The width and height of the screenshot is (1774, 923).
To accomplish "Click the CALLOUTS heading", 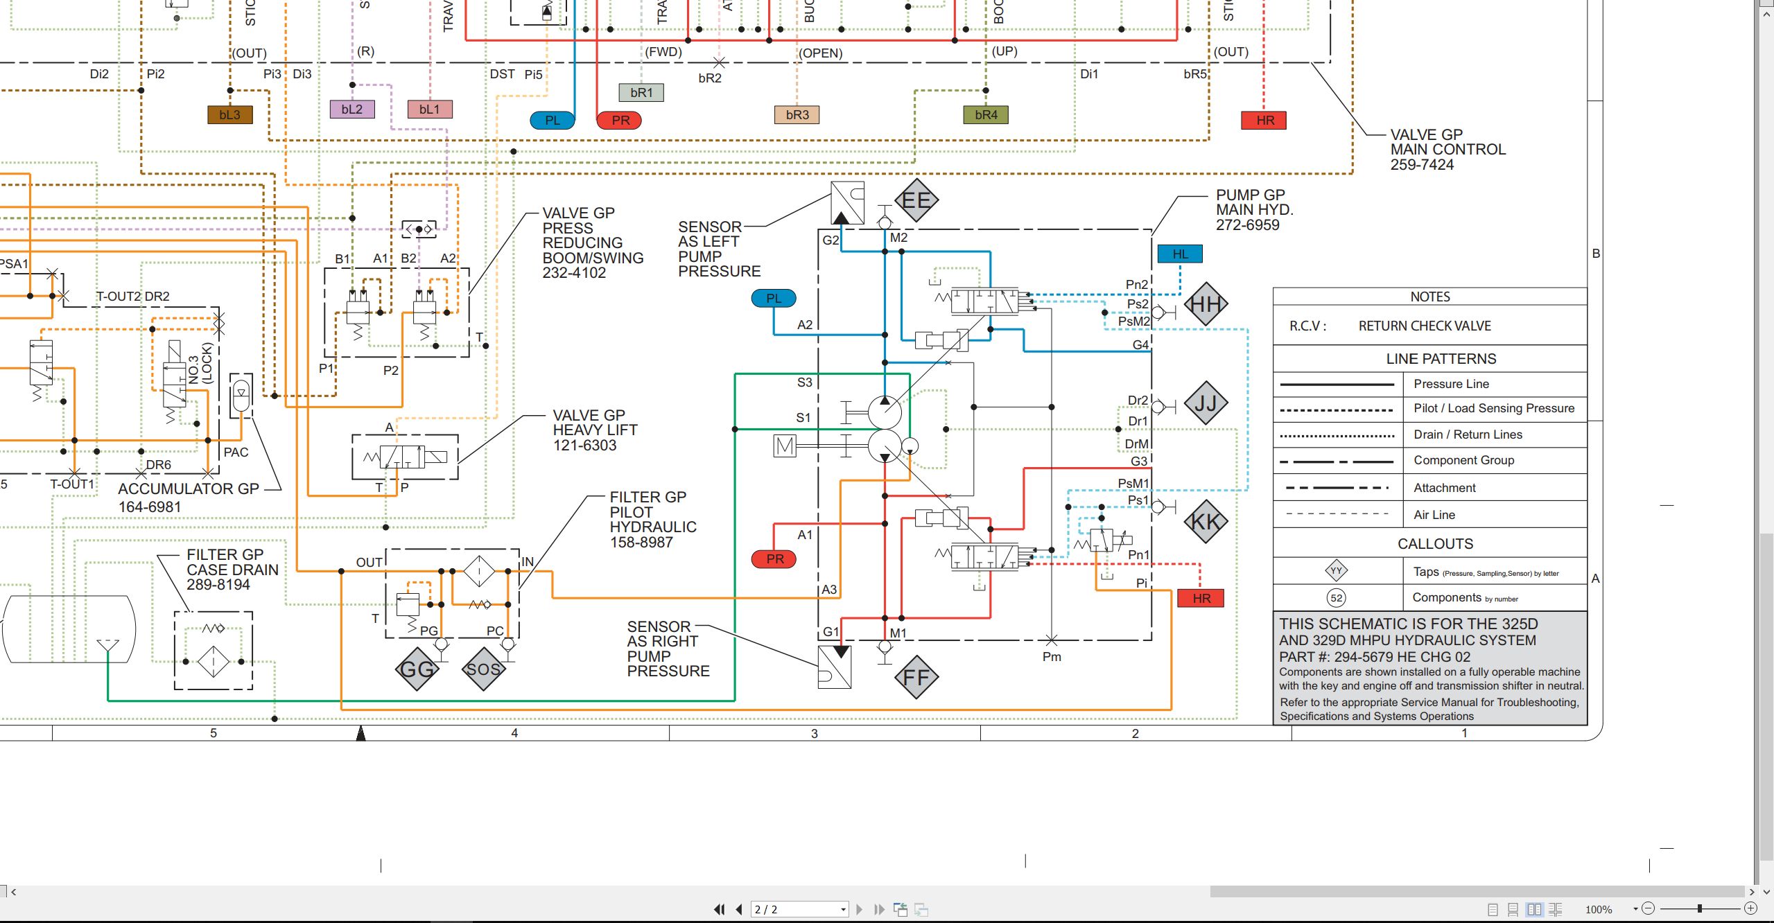I will [x=1435, y=544].
